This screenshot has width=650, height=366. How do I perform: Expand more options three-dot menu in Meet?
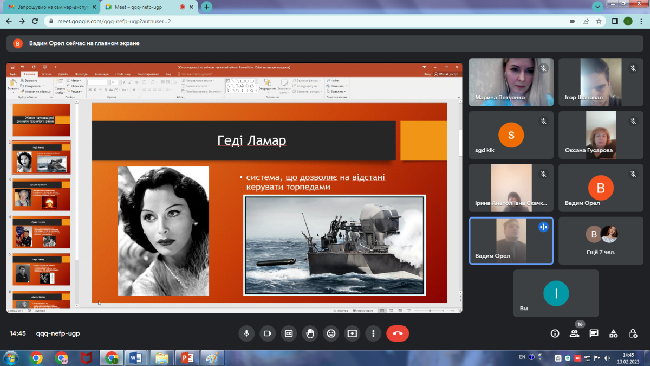[373, 333]
